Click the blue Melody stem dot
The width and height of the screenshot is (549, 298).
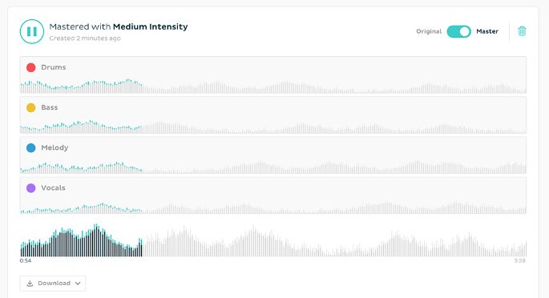(30, 148)
